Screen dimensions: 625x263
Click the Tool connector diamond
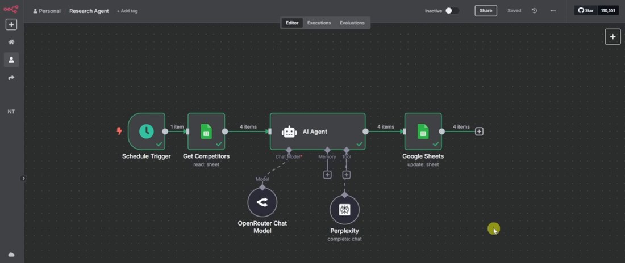[x=347, y=150]
